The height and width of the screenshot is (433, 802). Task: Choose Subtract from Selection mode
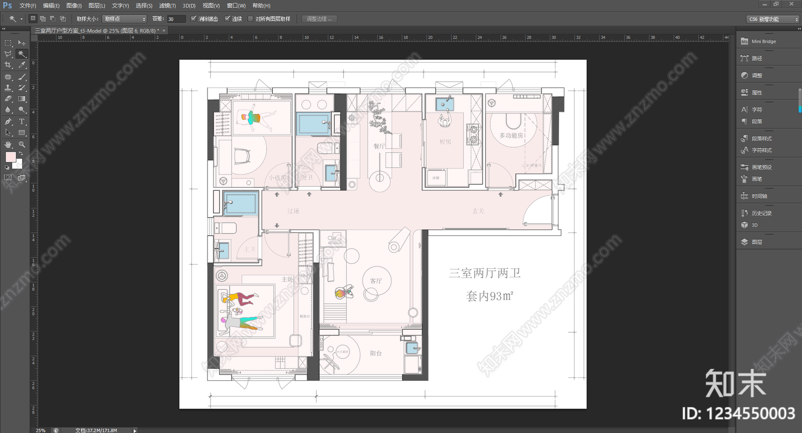pos(53,19)
